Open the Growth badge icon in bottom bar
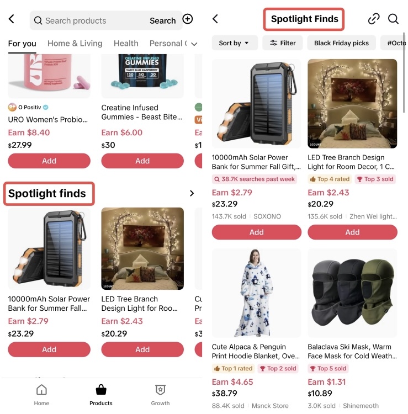This screenshot has height=414, width=408. (160, 390)
